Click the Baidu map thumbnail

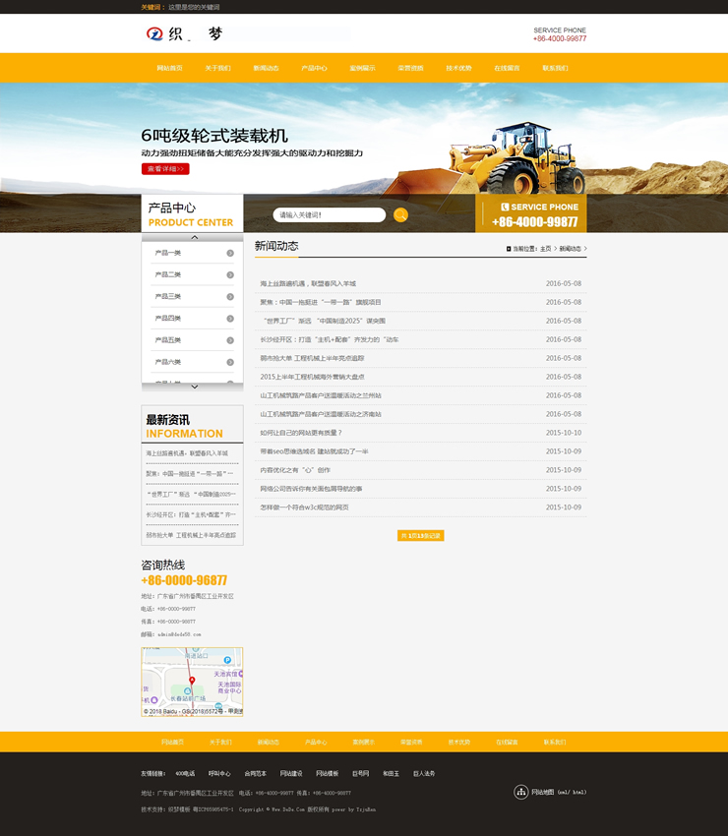192,682
